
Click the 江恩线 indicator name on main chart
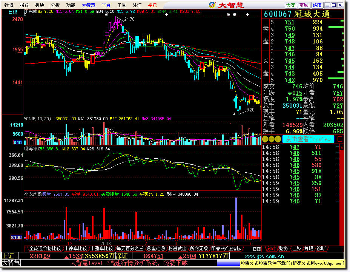[31, 11]
